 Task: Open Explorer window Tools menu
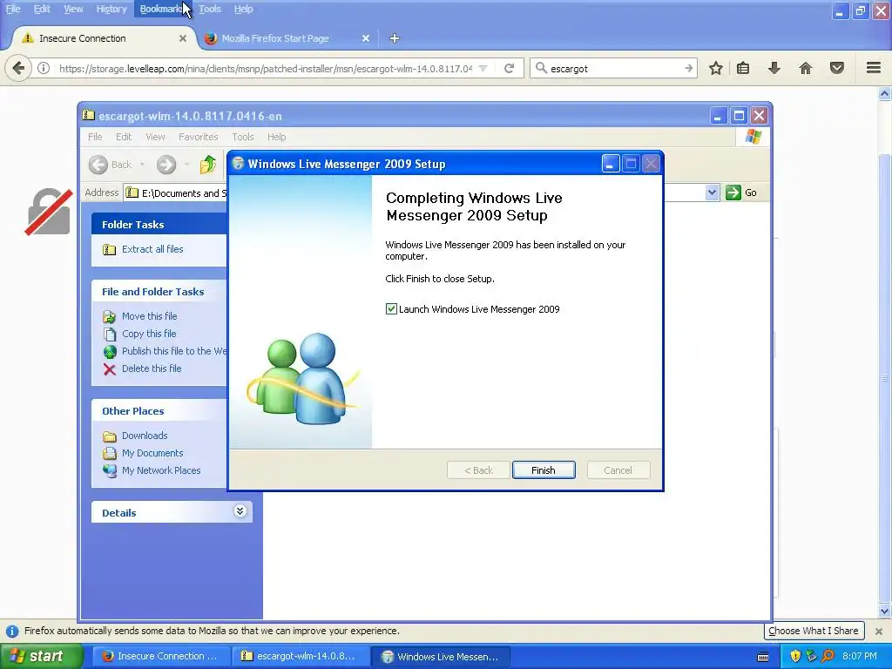click(x=242, y=137)
